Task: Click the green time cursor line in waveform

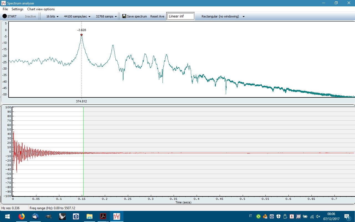Action: [x=83, y=151]
